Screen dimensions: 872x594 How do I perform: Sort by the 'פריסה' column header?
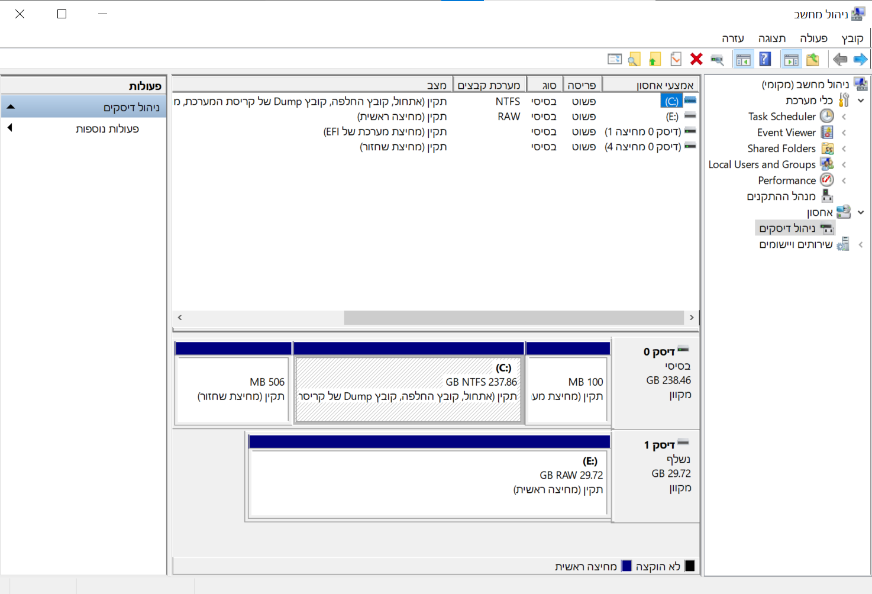click(582, 85)
